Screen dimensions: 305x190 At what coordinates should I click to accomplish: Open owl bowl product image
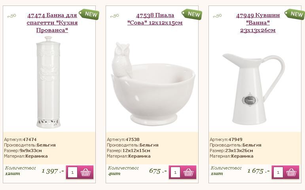coord(153,84)
